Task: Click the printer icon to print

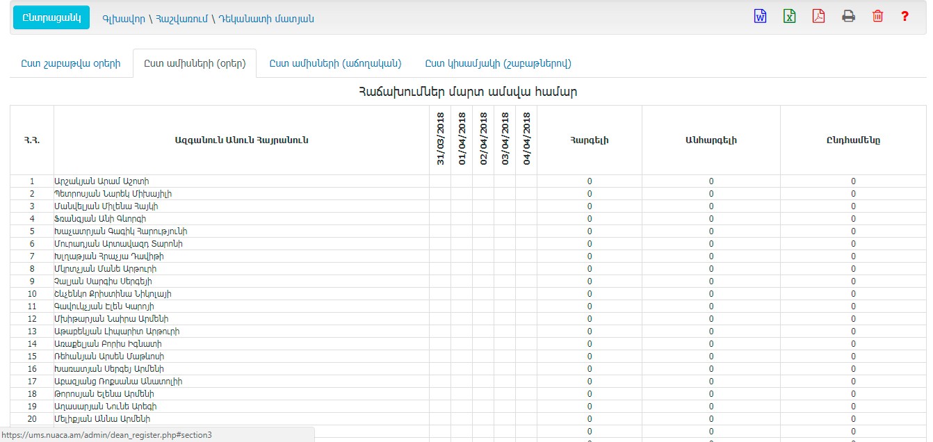Action: [x=848, y=17]
